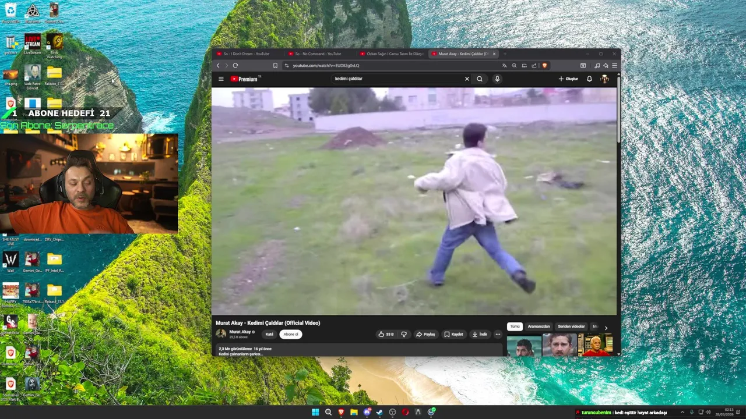
Task: Open middle recommended video thumbnail
Action: coord(559,345)
